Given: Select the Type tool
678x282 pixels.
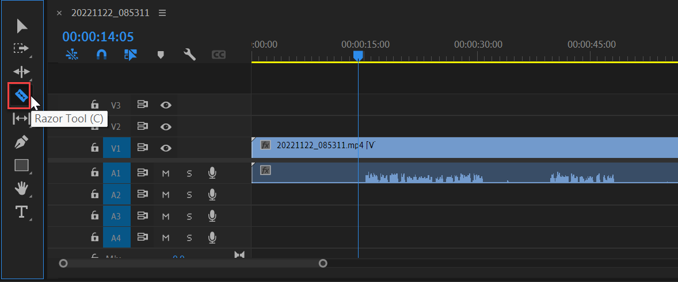Looking at the screenshot, I should 22,212.
